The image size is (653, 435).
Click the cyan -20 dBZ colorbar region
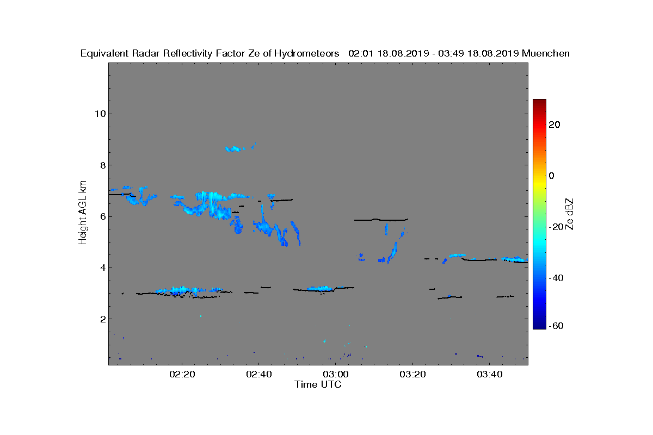(539, 227)
